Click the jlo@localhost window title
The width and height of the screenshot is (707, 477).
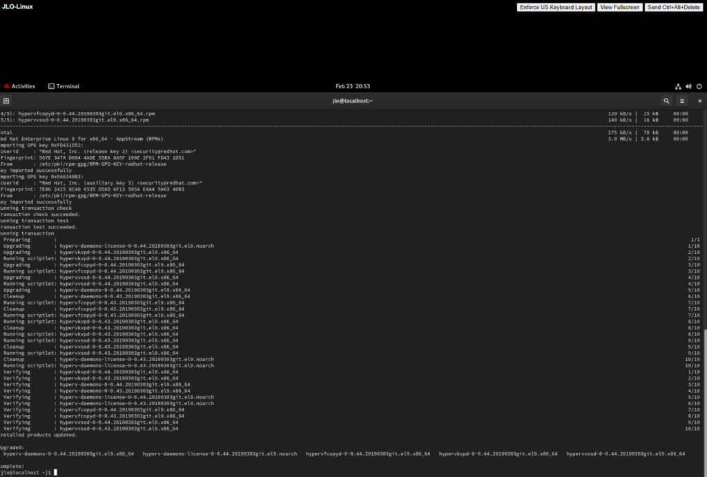(352, 101)
